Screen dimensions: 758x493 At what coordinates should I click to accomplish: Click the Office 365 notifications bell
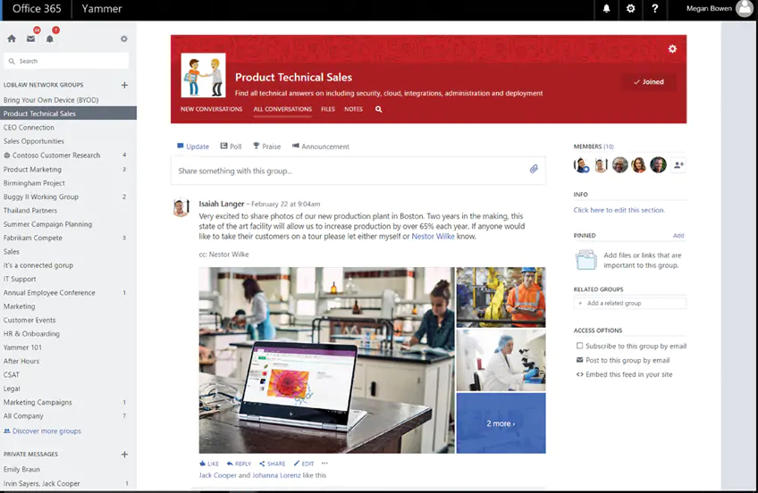606,9
